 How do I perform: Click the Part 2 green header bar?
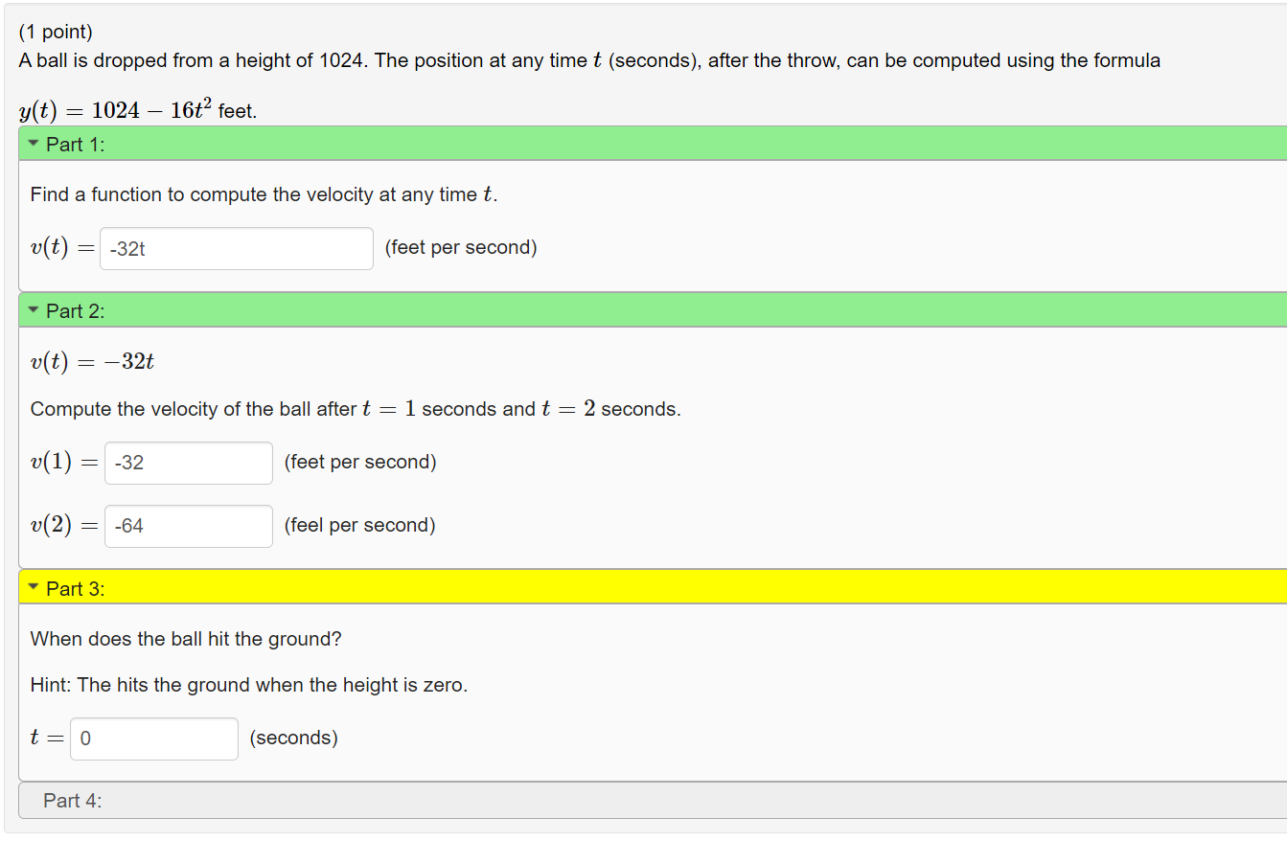(383, 309)
